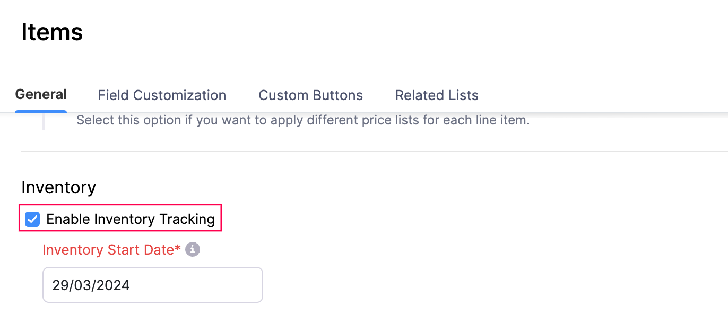728x324 pixels.
Task: Switch to the Field Customization tab
Action: click(x=162, y=95)
